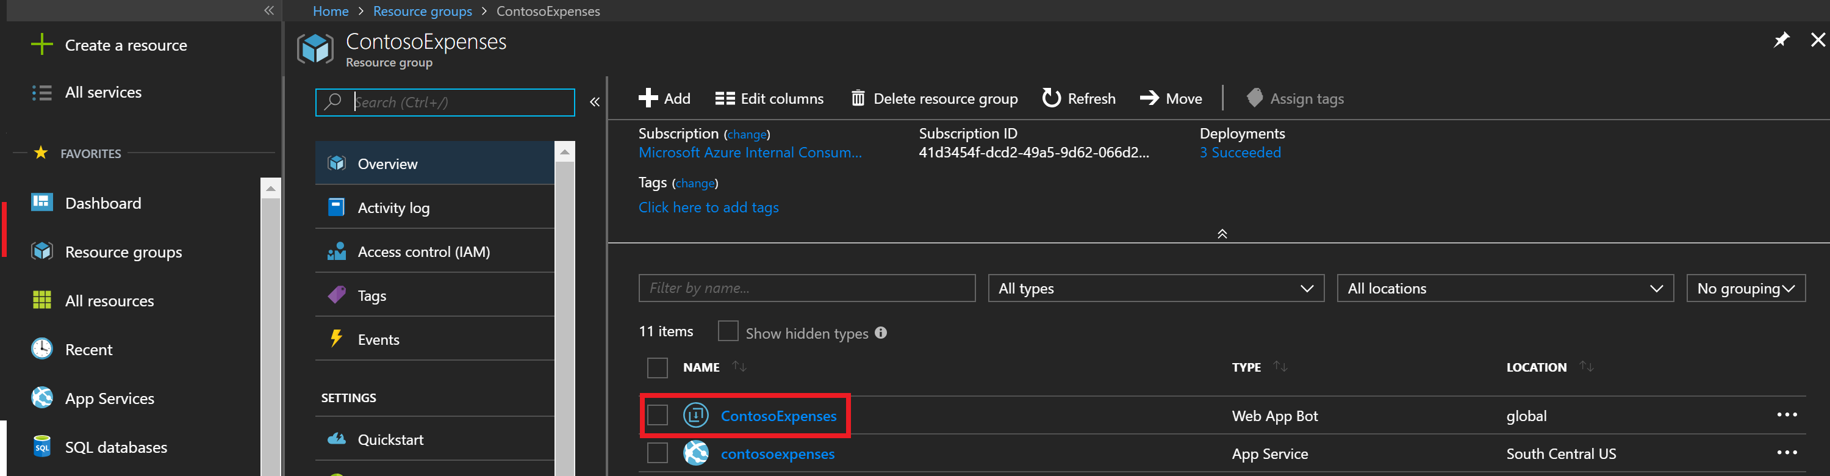The image size is (1830, 476).
Task: Click the SQL databases icon
Action: [42, 446]
